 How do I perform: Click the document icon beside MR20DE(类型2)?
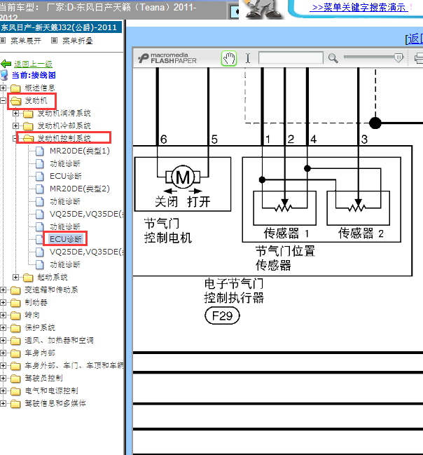[40, 189]
